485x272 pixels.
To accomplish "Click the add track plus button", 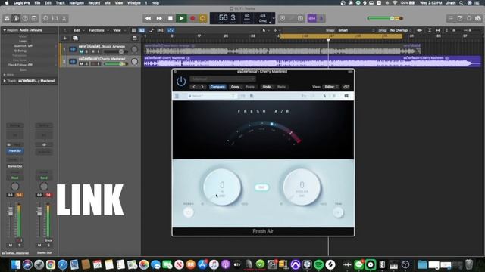I will tap(65, 39).
